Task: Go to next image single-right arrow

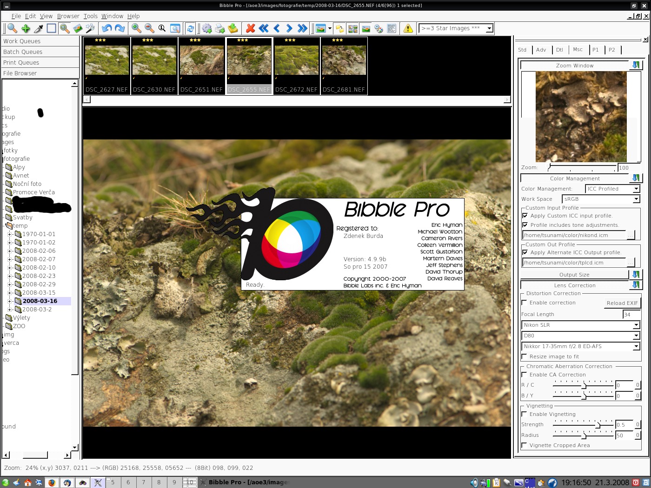Action: point(289,28)
